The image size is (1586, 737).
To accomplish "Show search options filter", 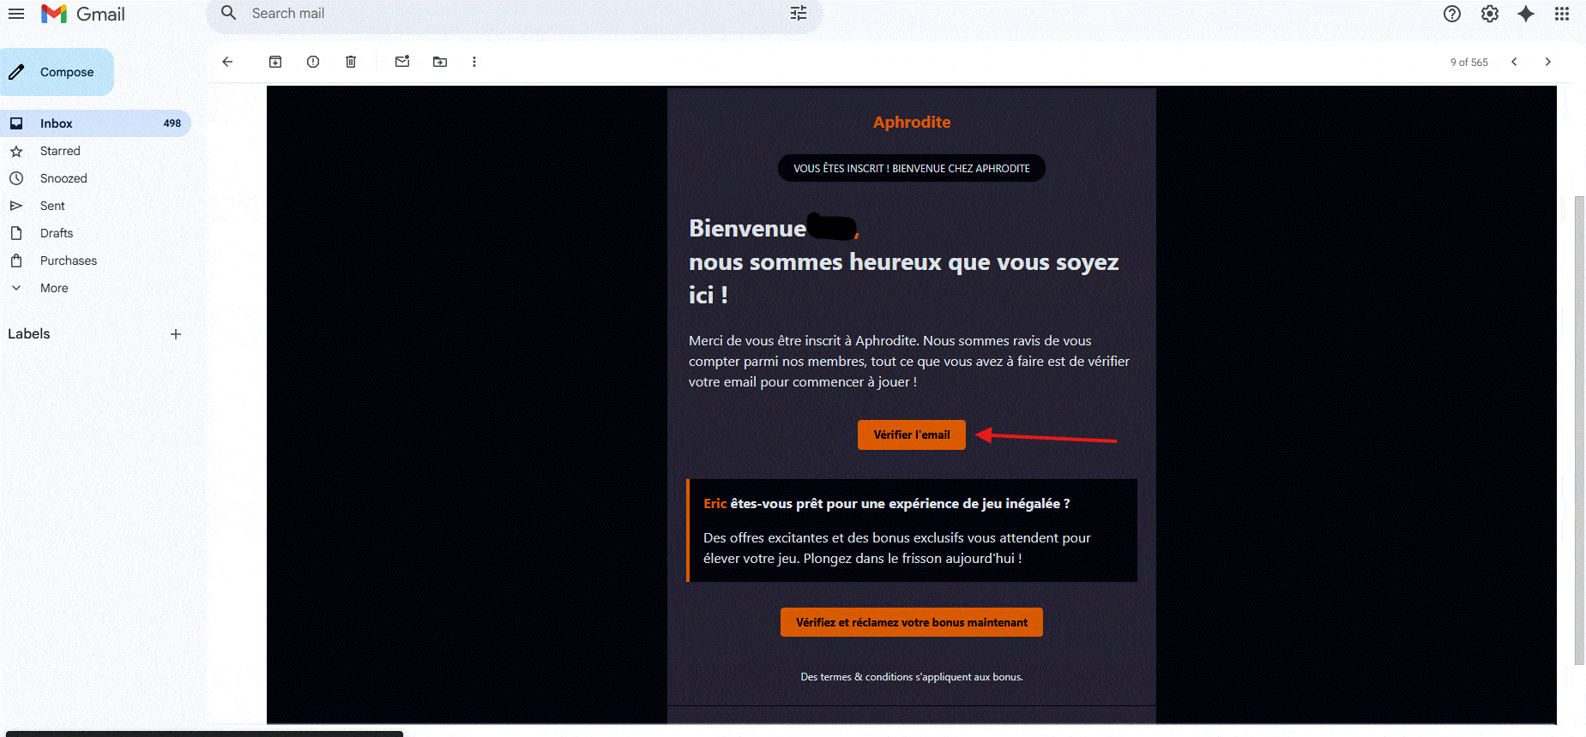I will tap(799, 14).
